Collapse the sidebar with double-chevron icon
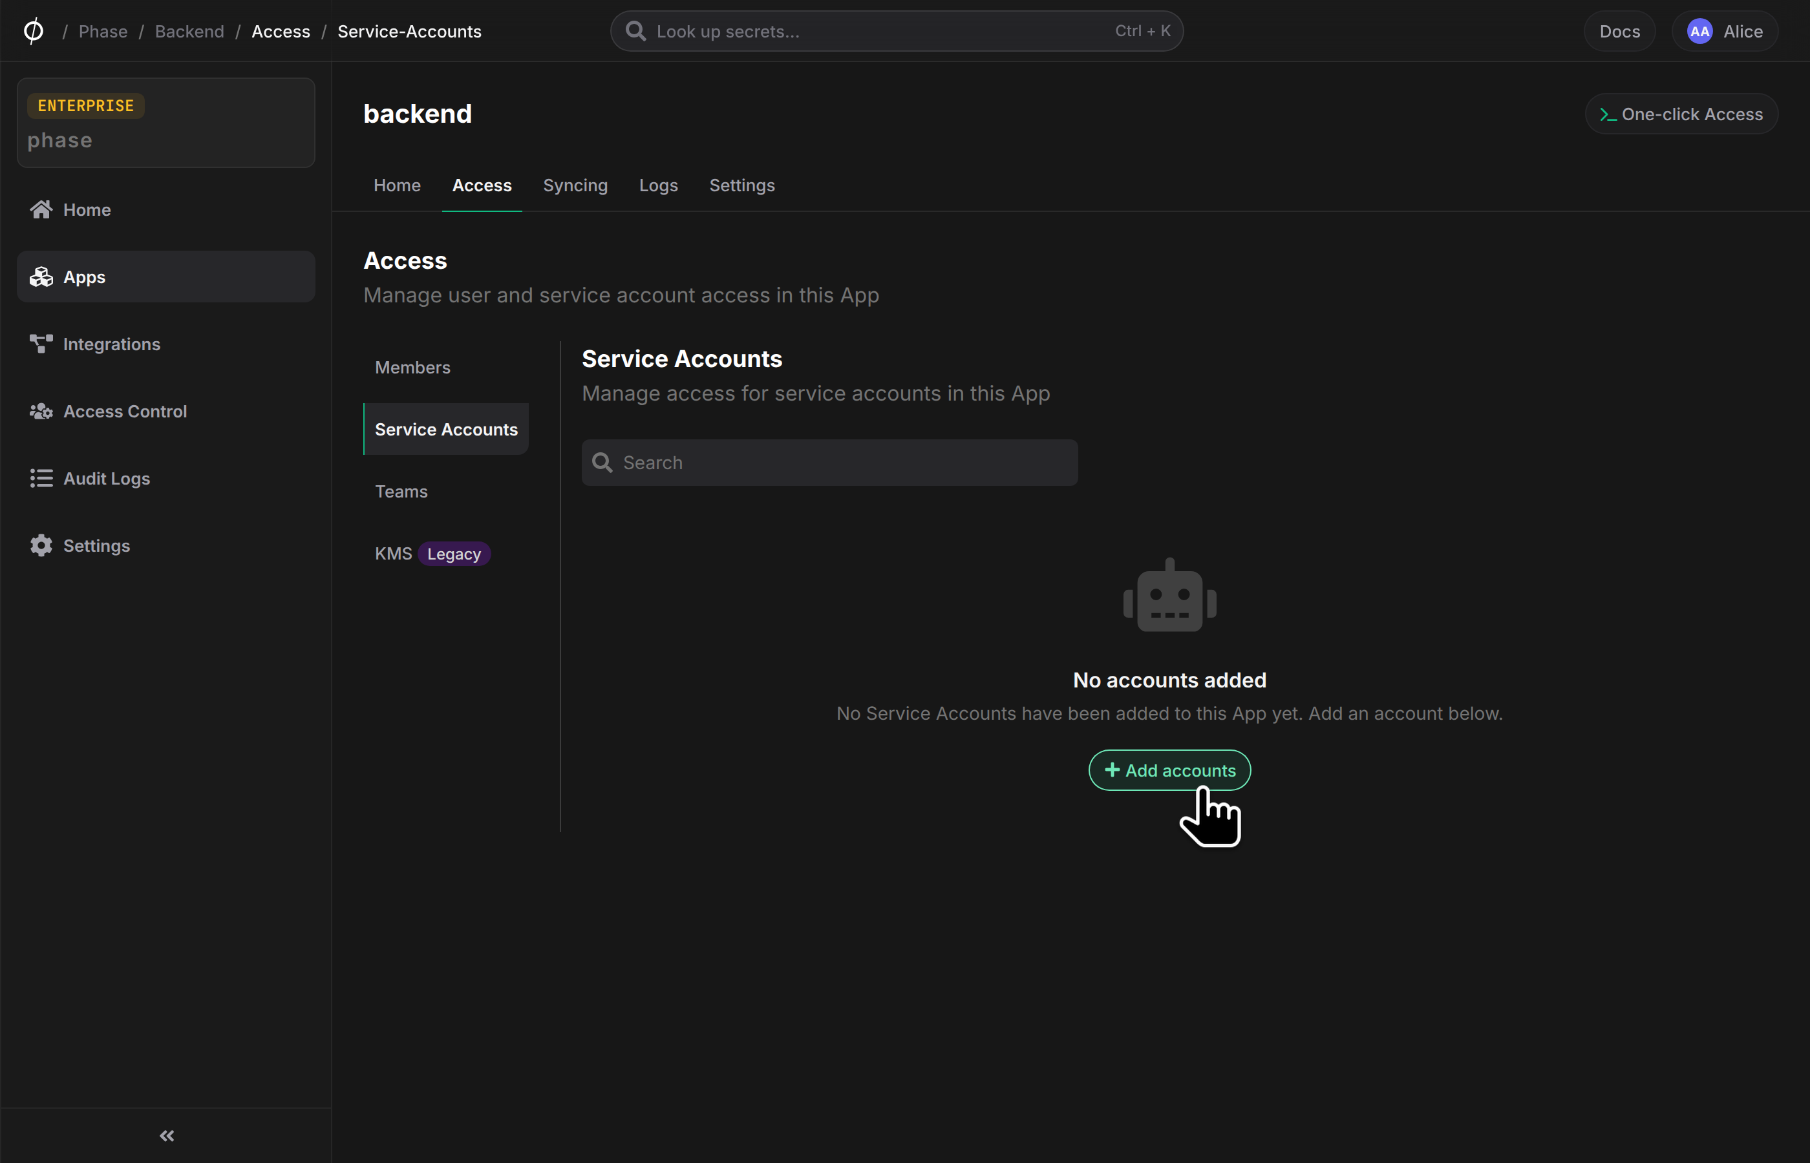The image size is (1810, 1163). pyautogui.click(x=167, y=1136)
